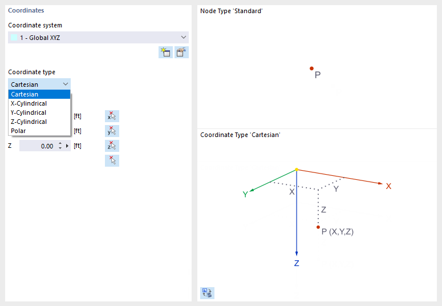Viewport: 442px width, 306px height.
Task: Click the pick Z coordinate icon
Action: pyautogui.click(x=112, y=146)
